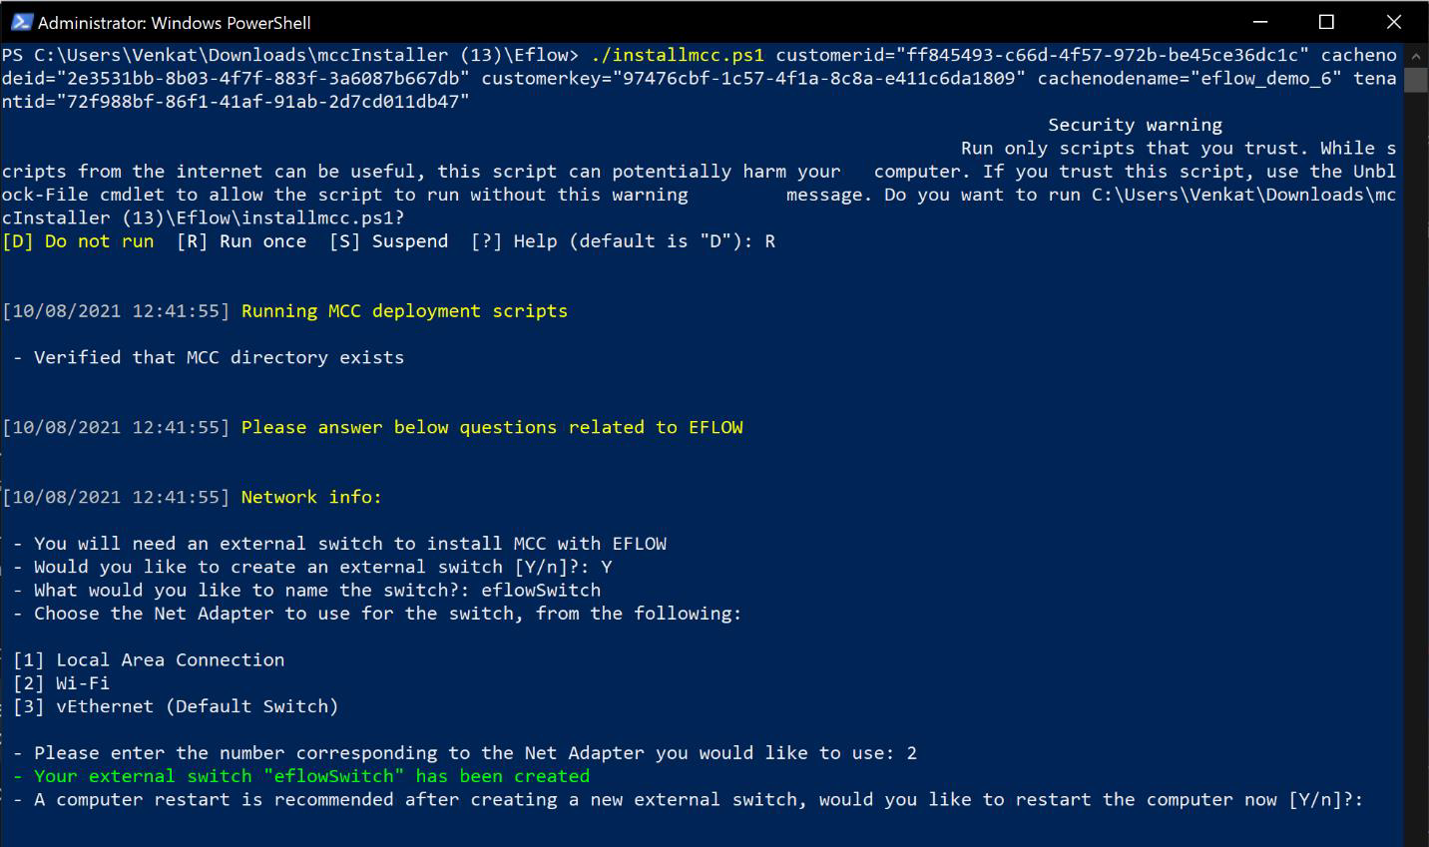The height and width of the screenshot is (847, 1429).
Task: Click the window title 'Administrator: Windows PowerShell'
Action: [x=174, y=22]
